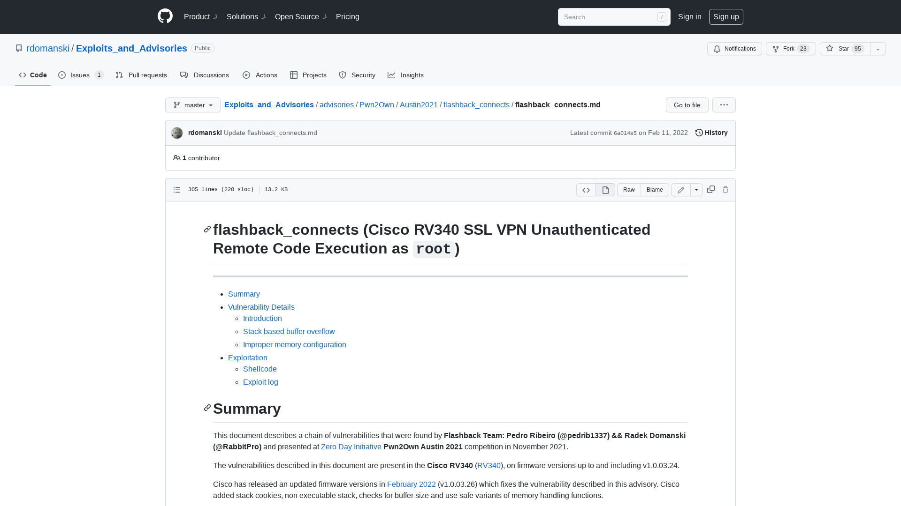Viewport: 901px width, 506px height.
Task: Focus the Search field
Action: pyautogui.click(x=614, y=17)
